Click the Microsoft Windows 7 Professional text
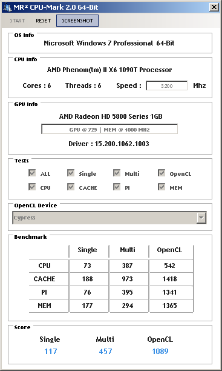The width and height of the screenshot is (222, 371). click(109, 43)
